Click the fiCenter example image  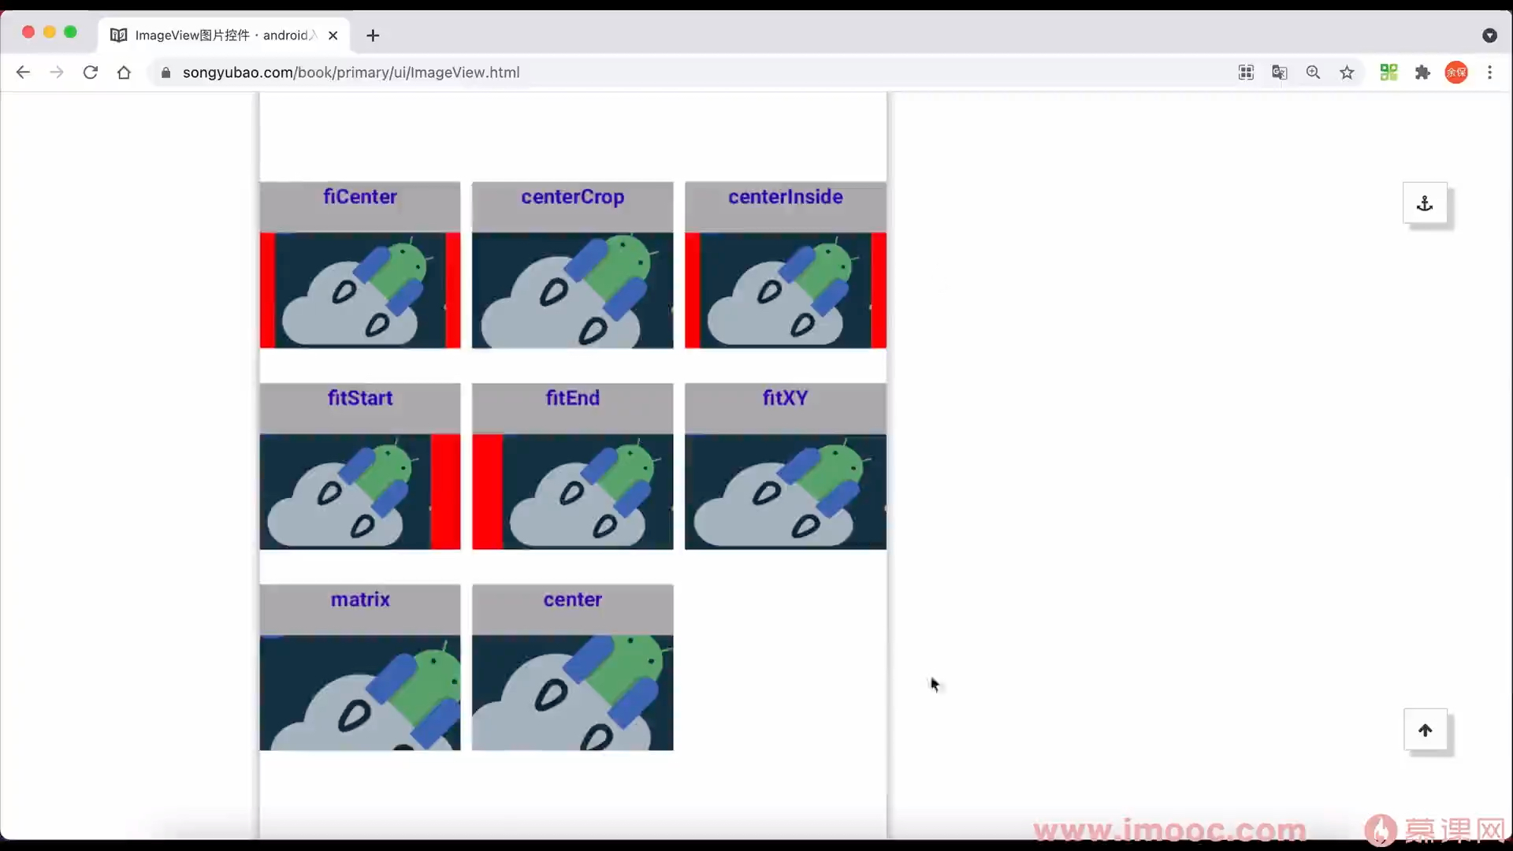[360, 290]
